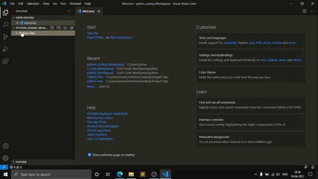Show hidden system tray icons

(x=256, y=175)
